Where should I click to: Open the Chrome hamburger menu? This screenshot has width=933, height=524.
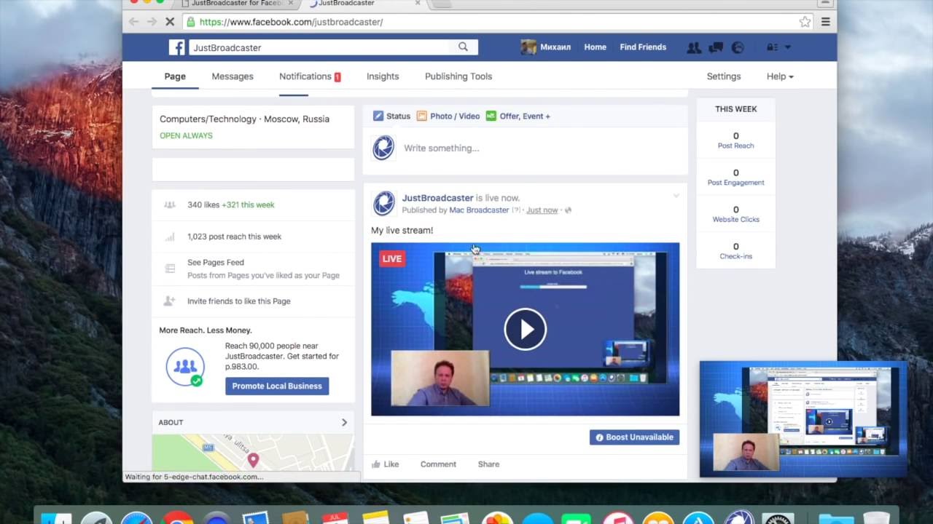pyautogui.click(x=825, y=22)
